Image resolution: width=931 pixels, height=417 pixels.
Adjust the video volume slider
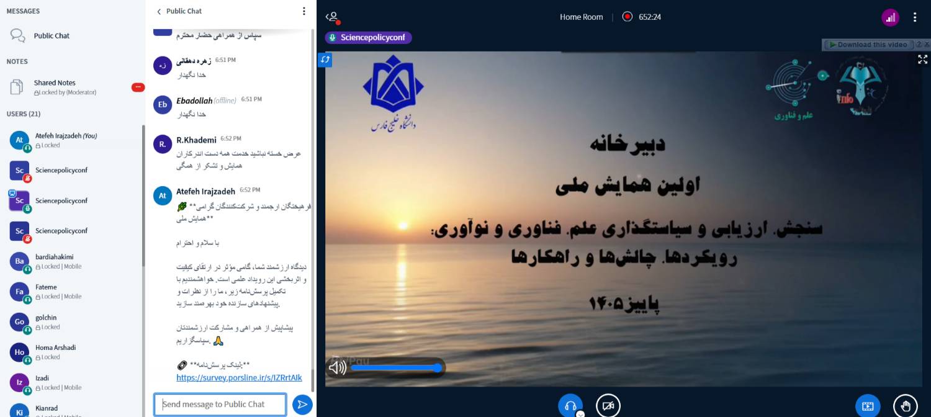396,368
